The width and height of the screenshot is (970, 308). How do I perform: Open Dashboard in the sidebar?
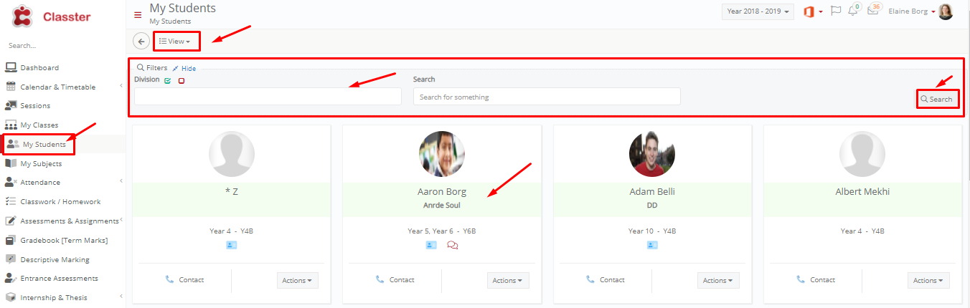(39, 67)
